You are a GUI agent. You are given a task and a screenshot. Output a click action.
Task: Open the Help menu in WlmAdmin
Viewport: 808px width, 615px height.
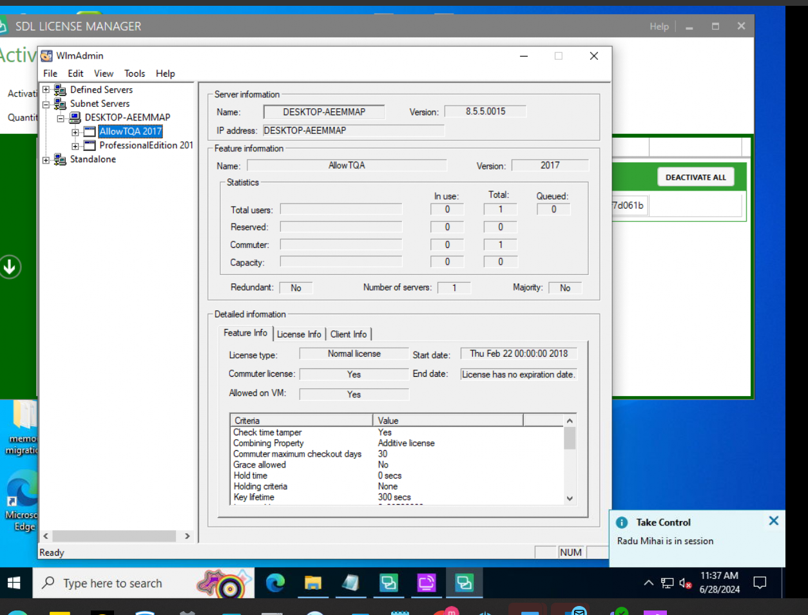point(166,73)
